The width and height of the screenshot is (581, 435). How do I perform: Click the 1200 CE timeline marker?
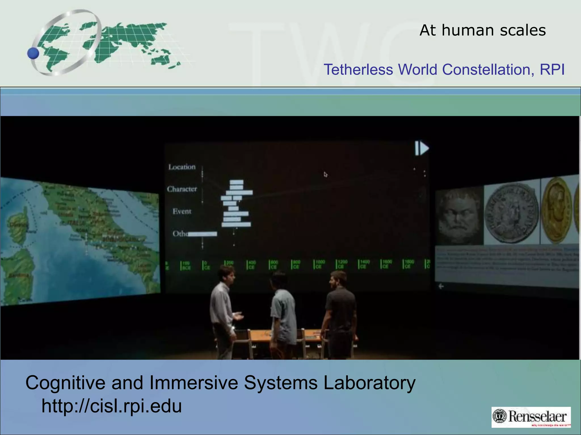click(342, 265)
